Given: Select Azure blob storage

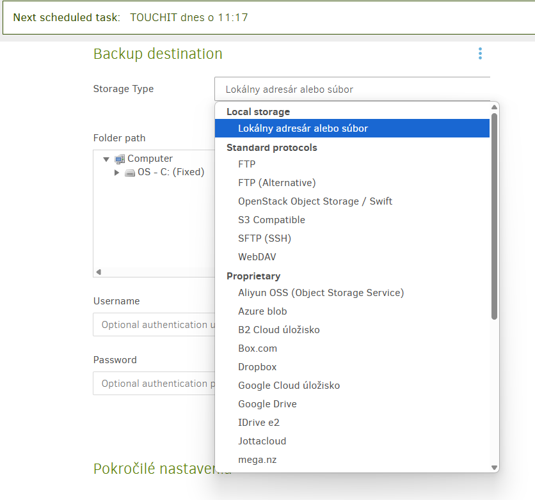Looking at the screenshot, I should tap(262, 311).
